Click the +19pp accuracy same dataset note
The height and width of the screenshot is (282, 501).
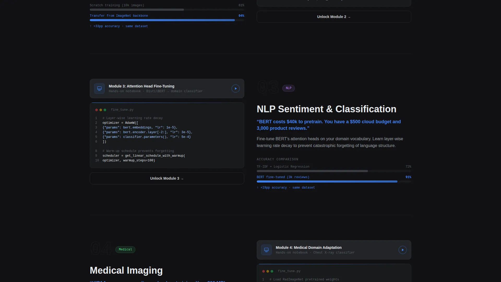coord(286,188)
